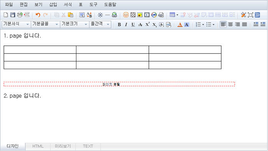The image size is (268, 151).
Task: Click the print icon
Action: coord(20,15)
